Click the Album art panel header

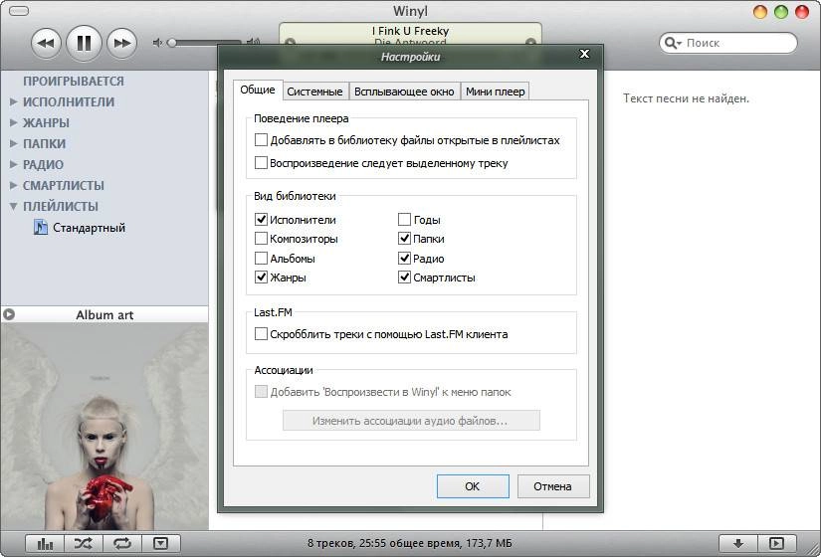(x=104, y=314)
